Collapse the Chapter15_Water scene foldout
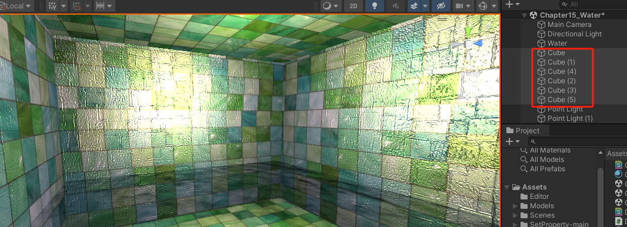This screenshot has width=627, height=227. pos(524,15)
